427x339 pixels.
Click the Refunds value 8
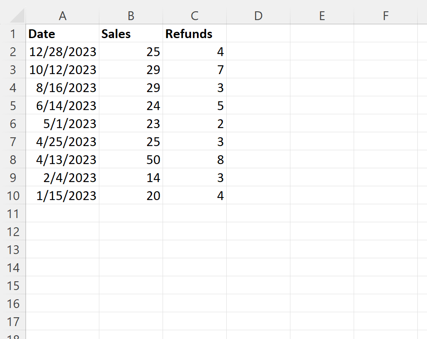pos(194,160)
